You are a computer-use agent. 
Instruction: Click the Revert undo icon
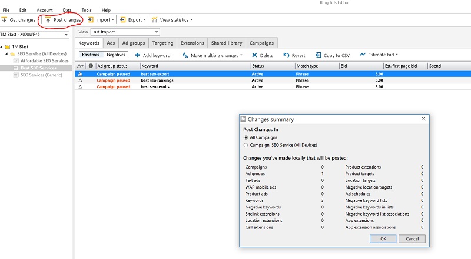point(286,55)
